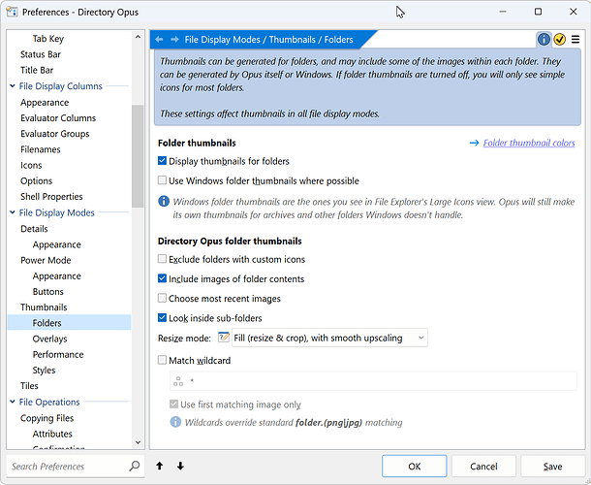The width and height of the screenshot is (591, 485).
Task: Open Copying Files page
Action: pyautogui.click(x=47, y=418)
